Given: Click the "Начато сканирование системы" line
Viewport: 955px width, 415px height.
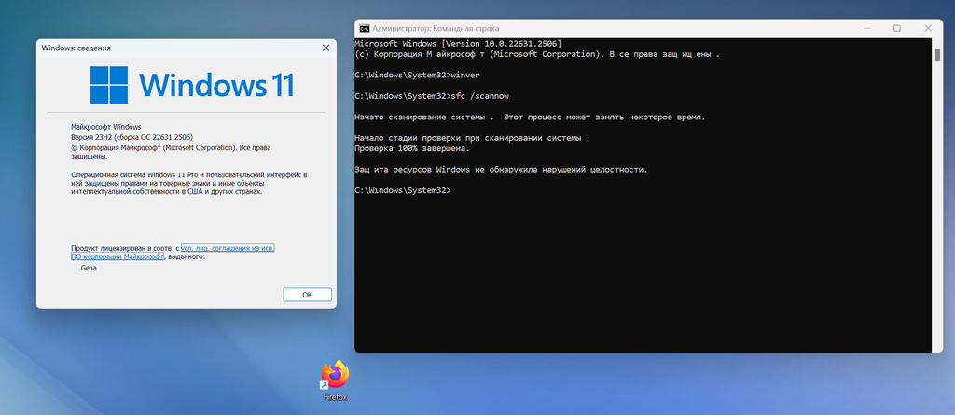Looking at the screenshot, I should coord(530,117).
